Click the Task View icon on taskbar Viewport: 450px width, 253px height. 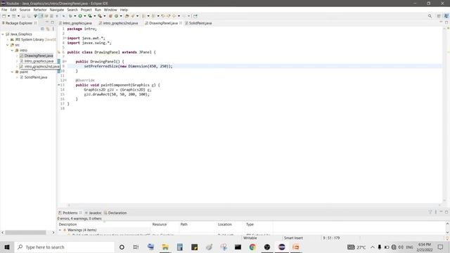136,247
